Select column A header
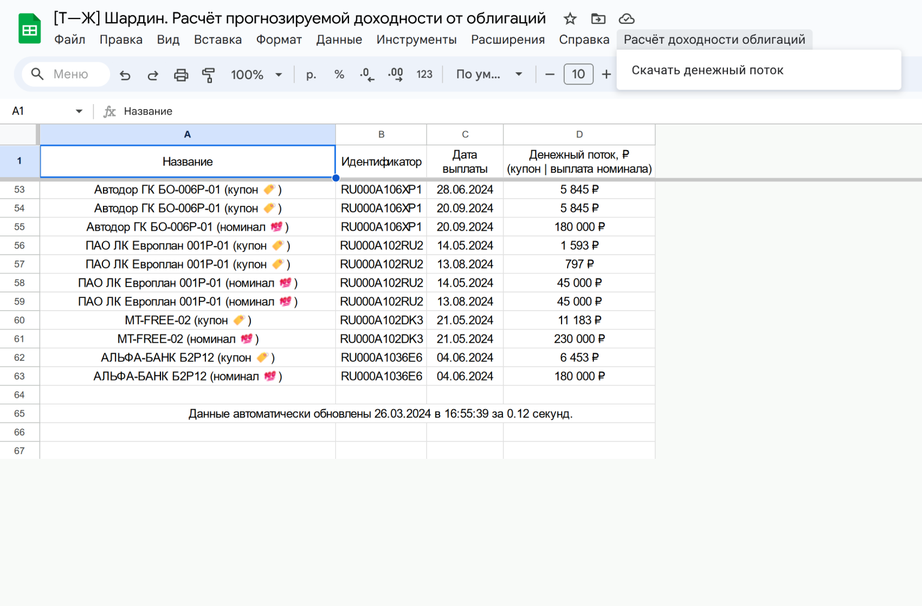Screen dimensions: 922x606 click(x=187, y=135)
